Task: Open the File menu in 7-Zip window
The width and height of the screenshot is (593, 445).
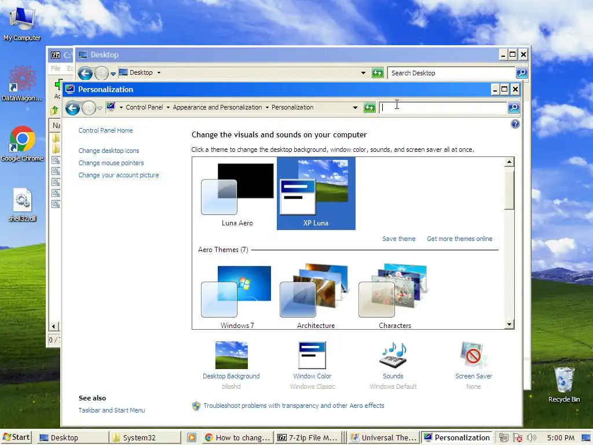Action: (56, 68)
